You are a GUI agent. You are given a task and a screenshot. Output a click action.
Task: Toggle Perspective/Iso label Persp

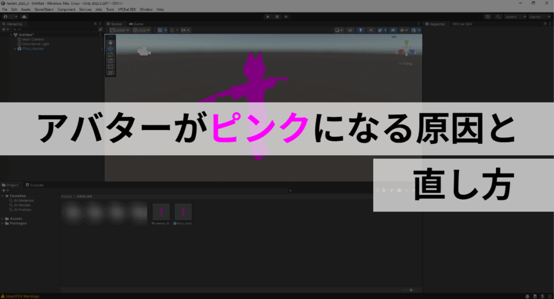[x=406, y=64]
